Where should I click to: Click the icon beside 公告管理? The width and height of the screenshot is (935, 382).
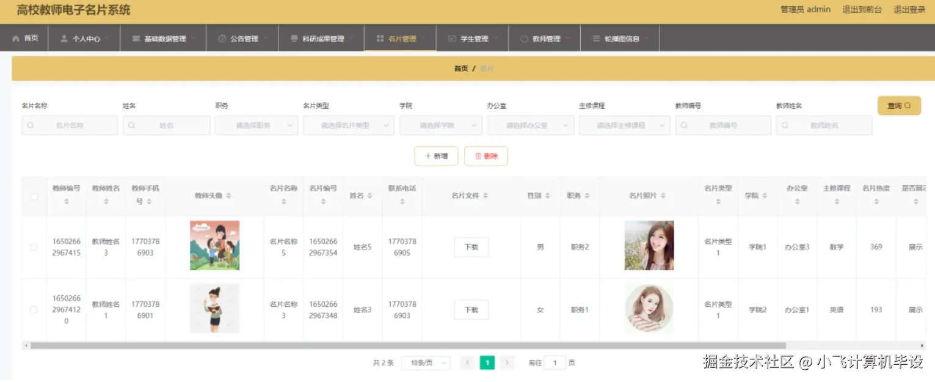(222, 39)
